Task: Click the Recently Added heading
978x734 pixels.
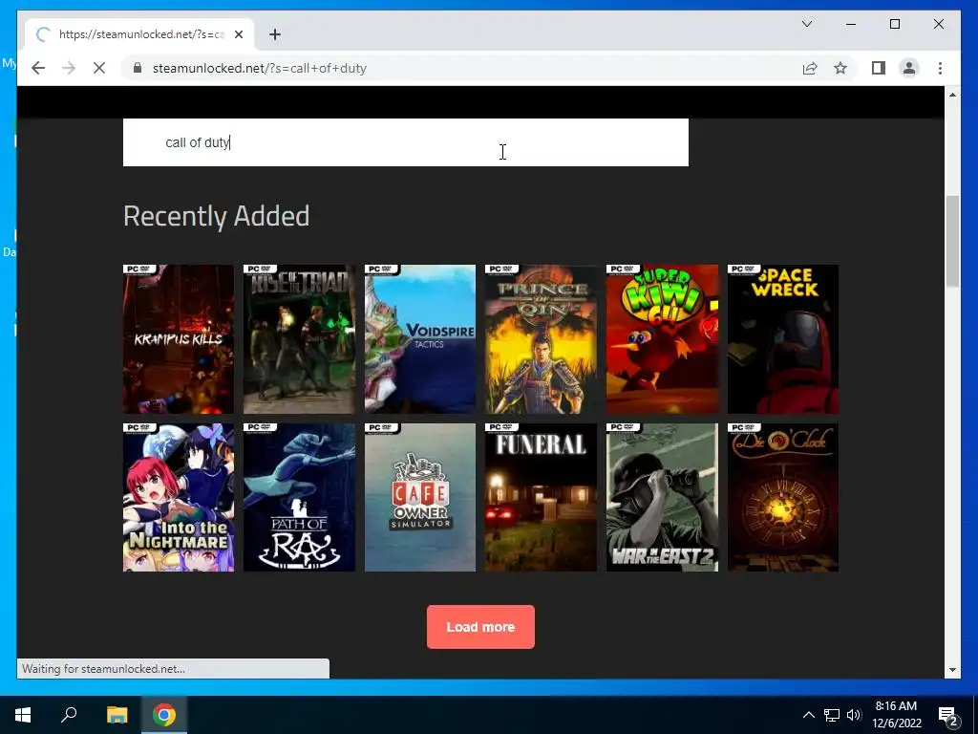Action: (x=216, y=216)
